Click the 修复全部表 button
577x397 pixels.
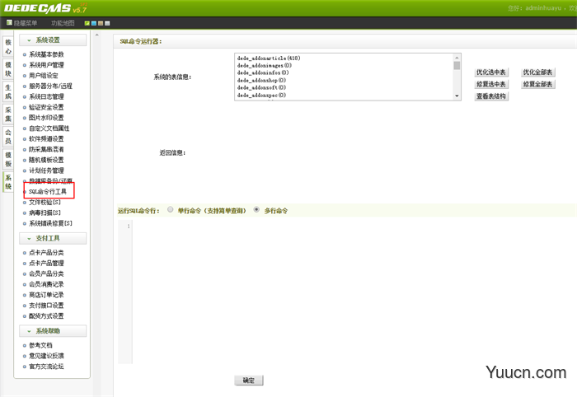tap(538, 84)
